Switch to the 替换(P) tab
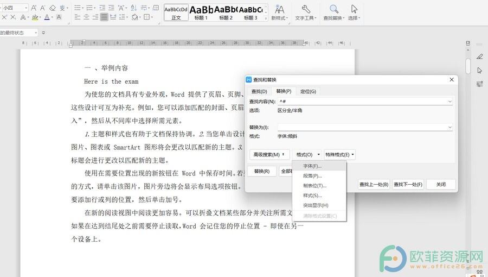 point(284,91)
